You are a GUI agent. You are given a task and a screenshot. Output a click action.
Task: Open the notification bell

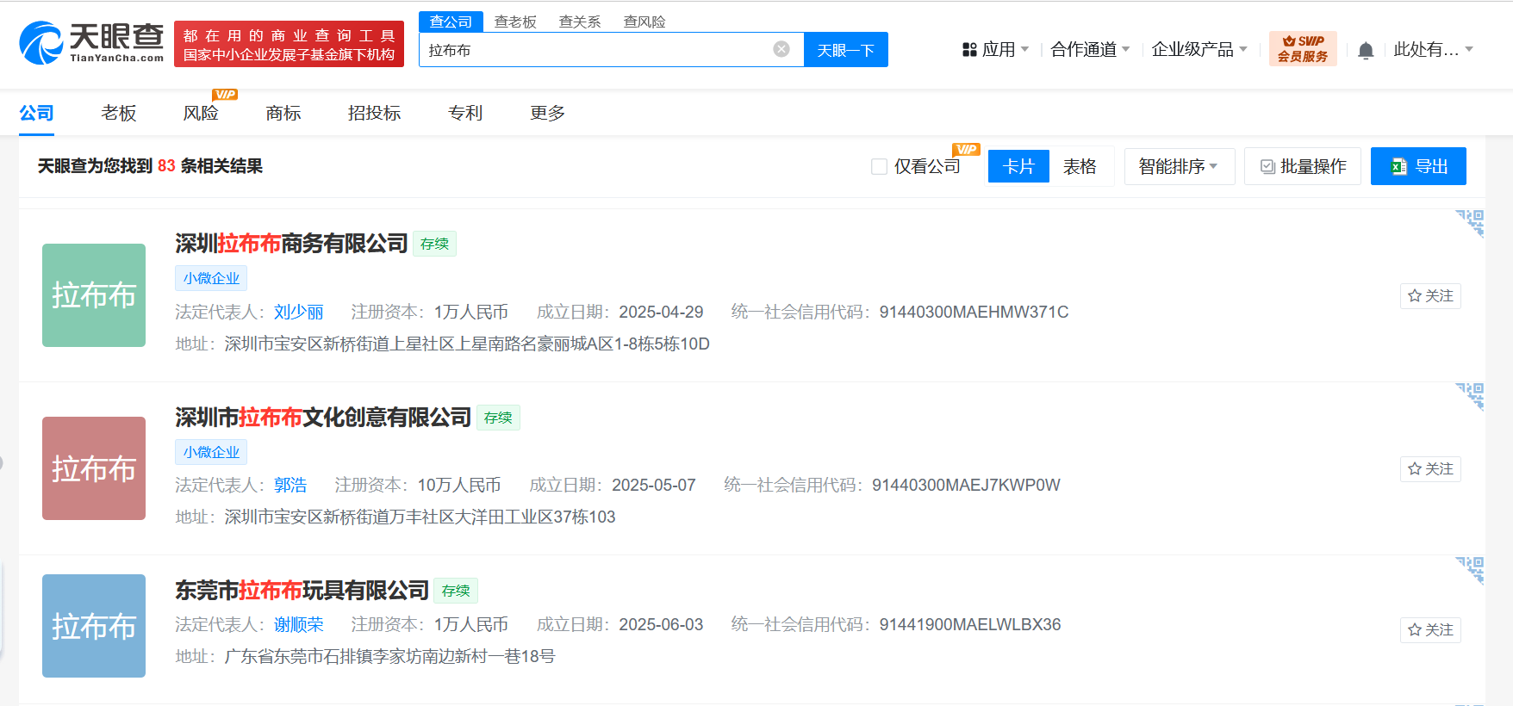coord(1366,50)
